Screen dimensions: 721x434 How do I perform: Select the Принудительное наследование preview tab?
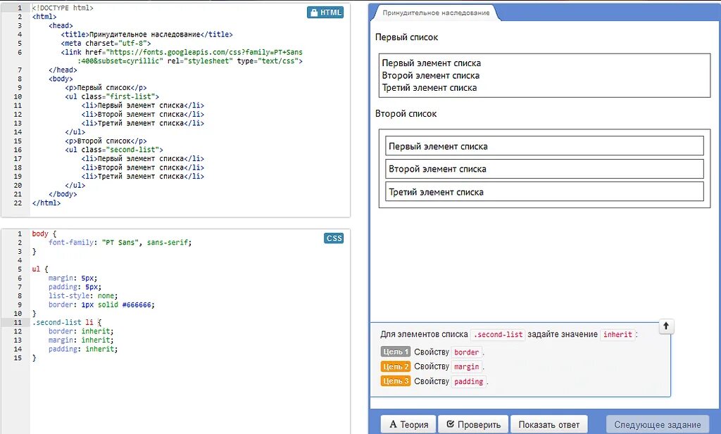tap(435, 13)
